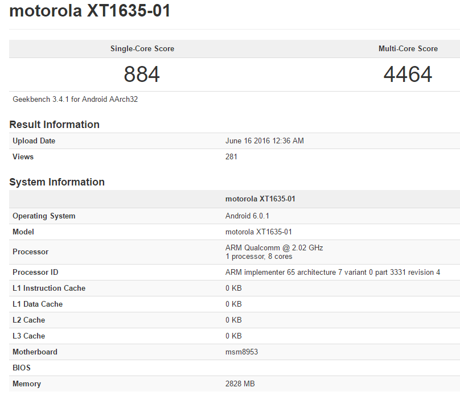
Task: Click the L1 Instruction Cache row label
Action: [x=49, y=288]
